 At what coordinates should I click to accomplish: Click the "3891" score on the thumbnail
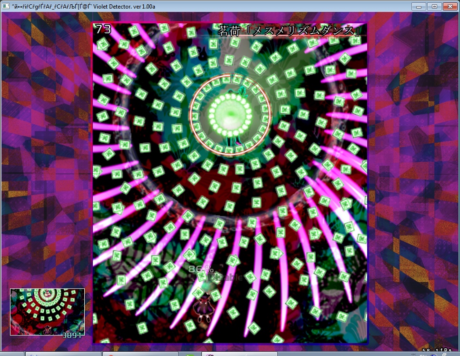pyautogui.click(x=72, y=335)
